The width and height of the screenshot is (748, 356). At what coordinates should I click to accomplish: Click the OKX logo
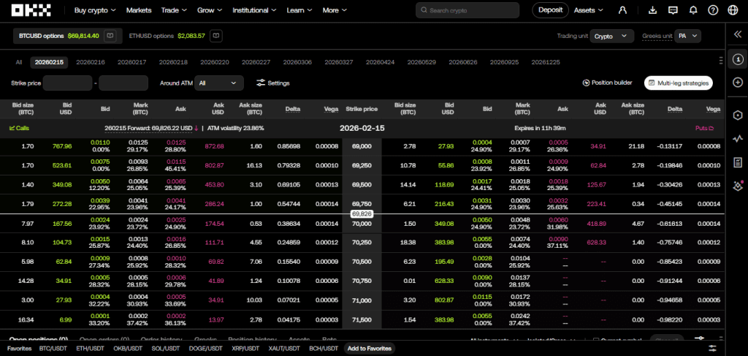31,10
